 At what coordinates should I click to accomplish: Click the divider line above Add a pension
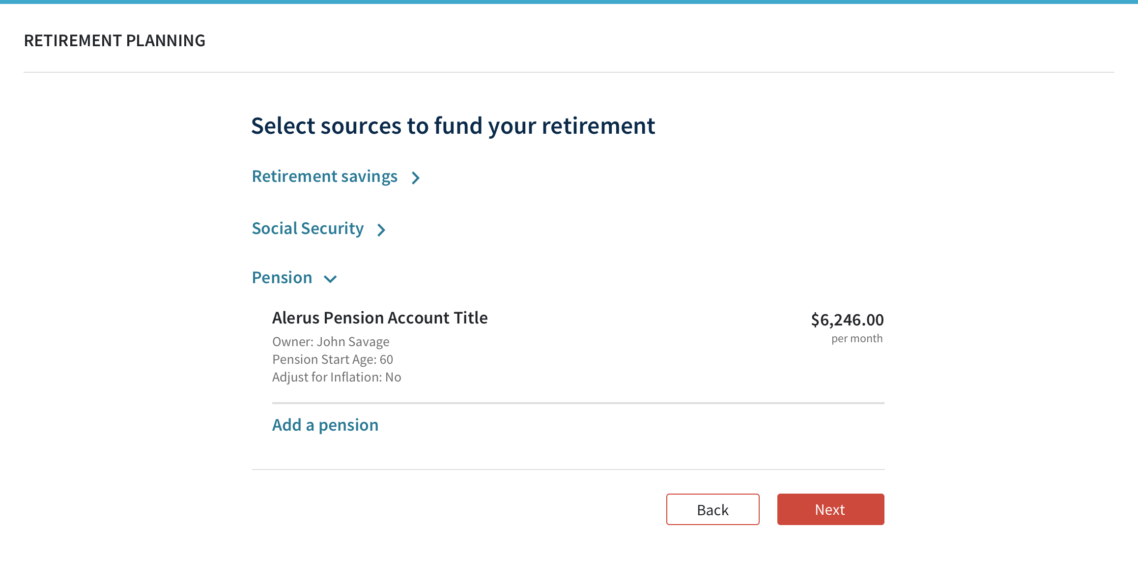coord(578,403)
